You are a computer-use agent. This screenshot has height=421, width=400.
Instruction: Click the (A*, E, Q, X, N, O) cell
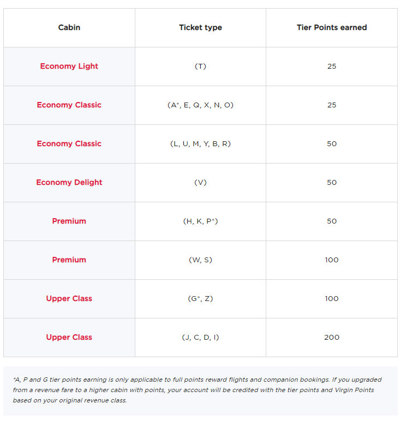(x=200, y=105)
